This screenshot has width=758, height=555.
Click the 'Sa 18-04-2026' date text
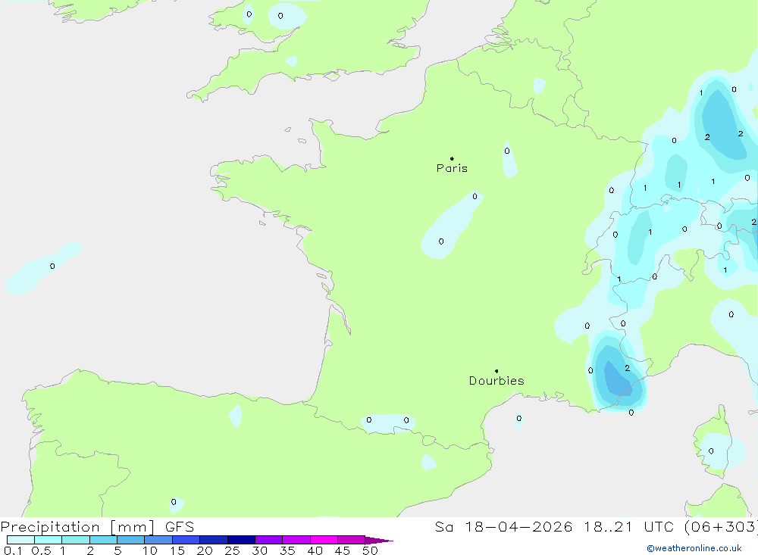click(503, 526)
